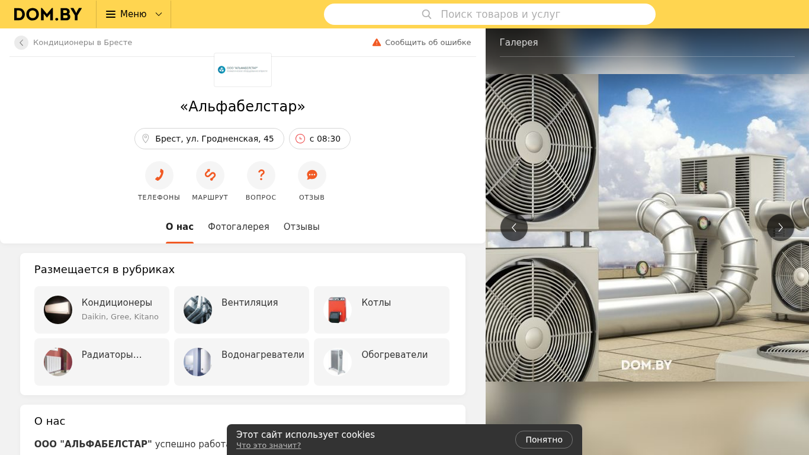Click the clock icon by opening hours
Image resolution: width=809 pixels, height=455 pixels.
(x=300, y=139)
